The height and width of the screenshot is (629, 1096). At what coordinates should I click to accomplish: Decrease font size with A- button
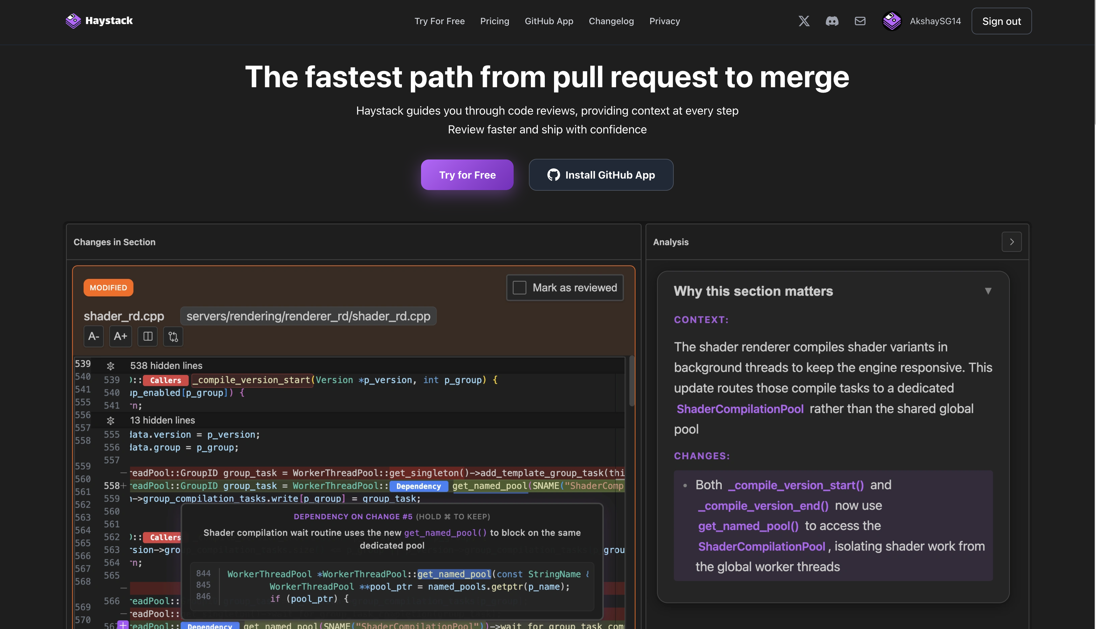pyautogui.click(x=93, y=336)
